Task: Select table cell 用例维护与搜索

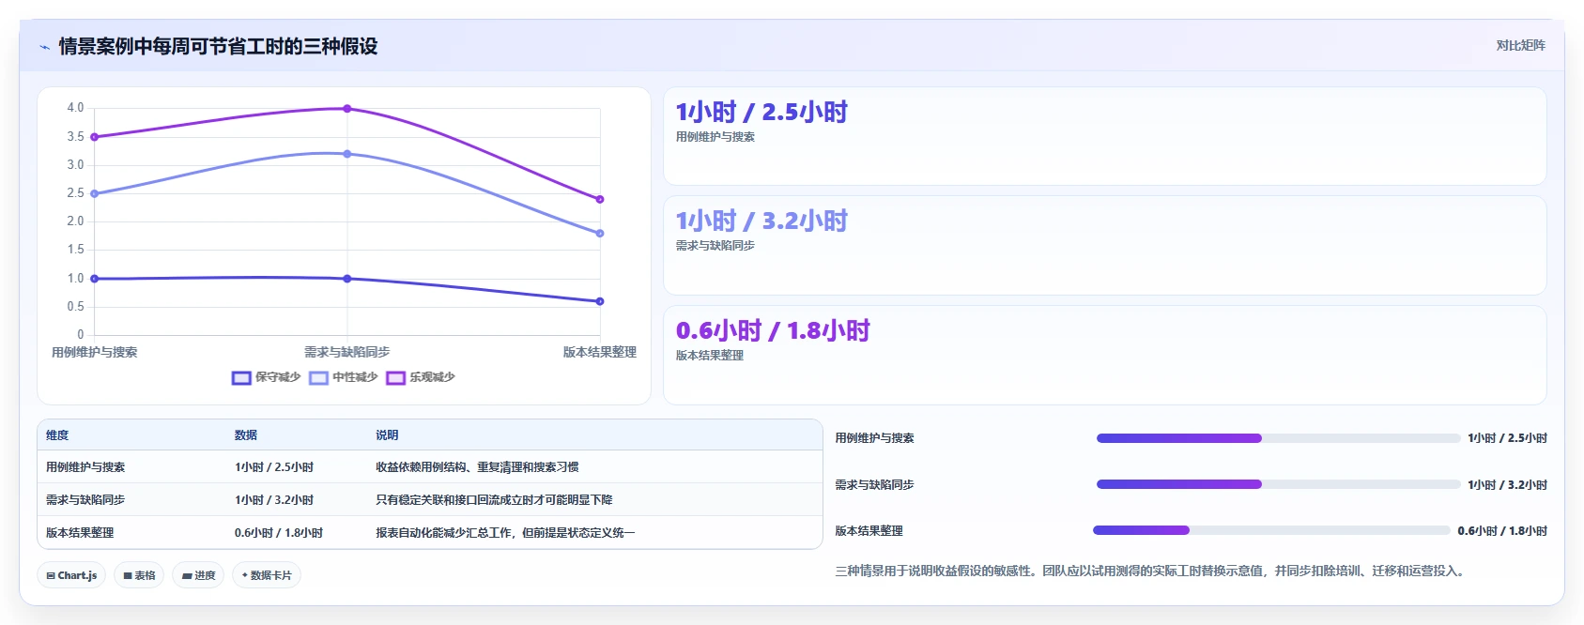Action: pyautogui.click(x=85, y=467)
